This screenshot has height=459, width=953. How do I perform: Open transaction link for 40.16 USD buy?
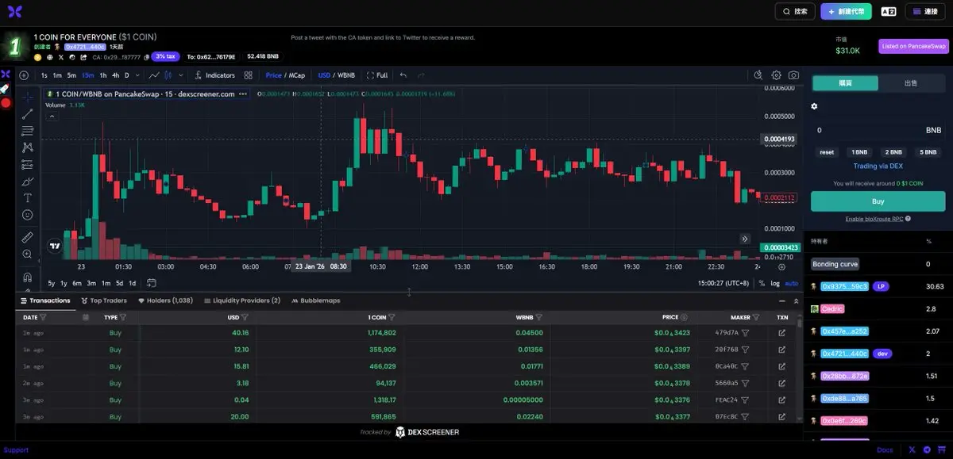(x=782, y=333)
